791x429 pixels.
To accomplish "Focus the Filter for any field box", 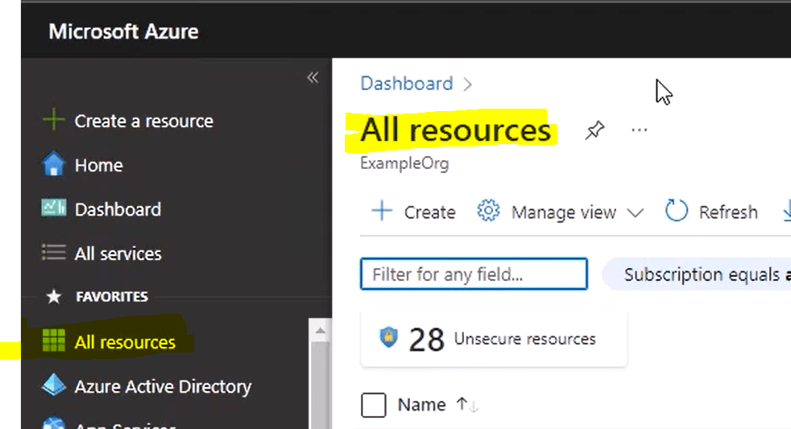I will point(474,274).
